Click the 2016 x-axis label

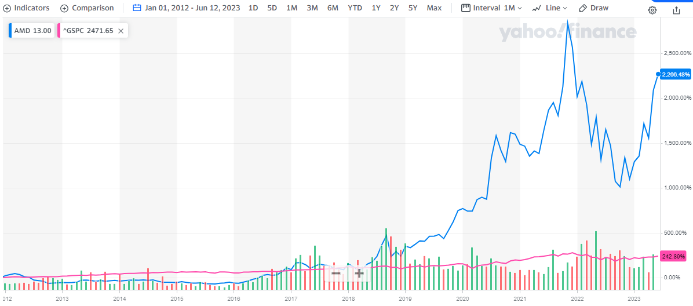pyautogui.click(x=234, y=298)
